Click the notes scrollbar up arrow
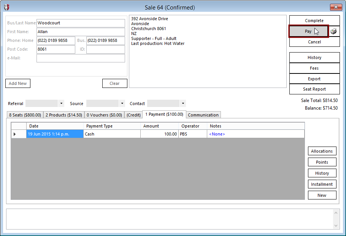The width and height of the screenshot is (346, 236). click(336, 213)
